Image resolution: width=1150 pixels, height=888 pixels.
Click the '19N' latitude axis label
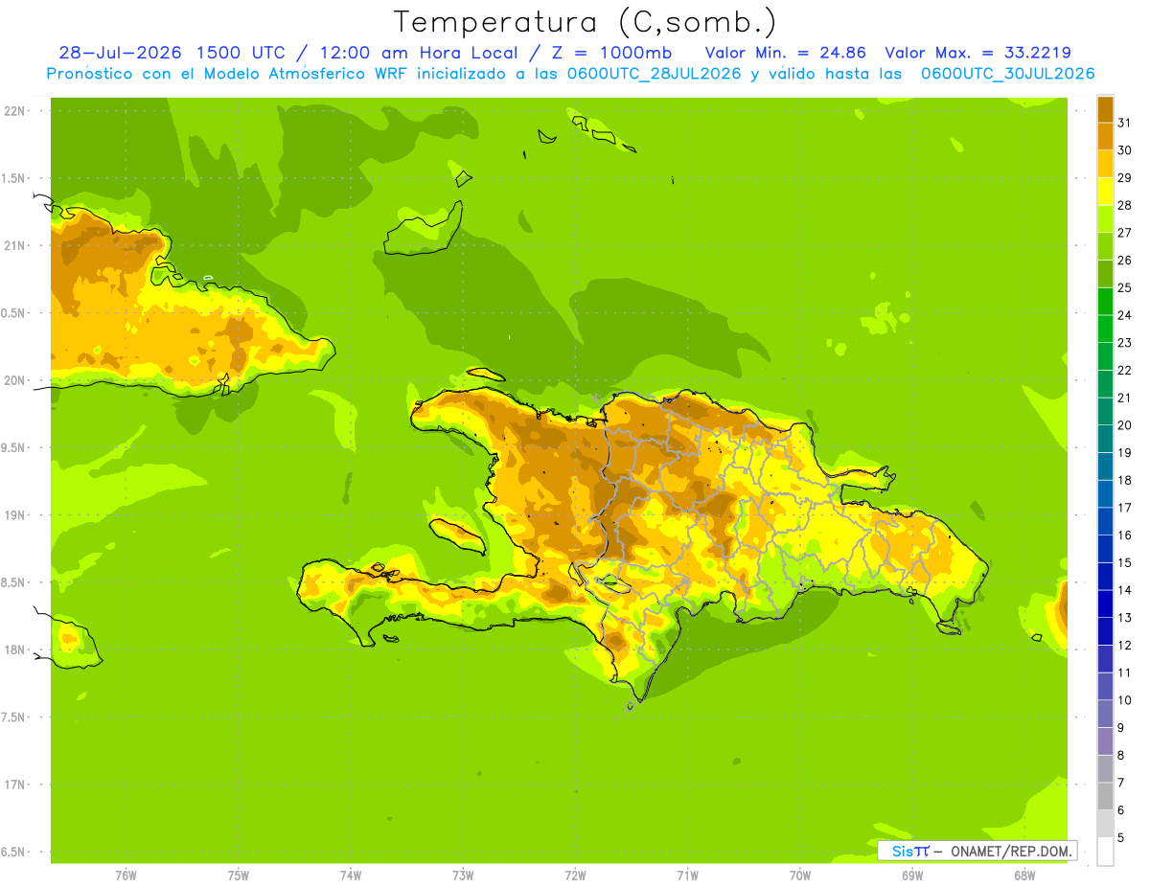(x=15, y=515)
